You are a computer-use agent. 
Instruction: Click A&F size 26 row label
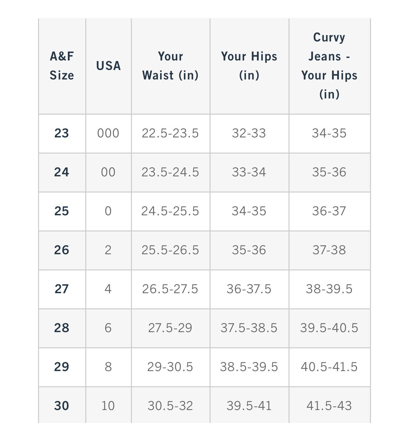click(x=62, y=250)
